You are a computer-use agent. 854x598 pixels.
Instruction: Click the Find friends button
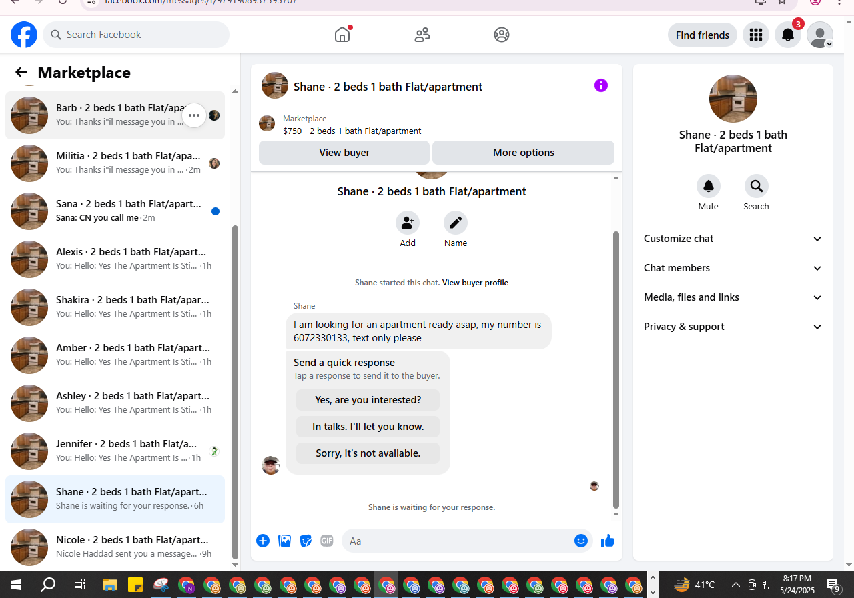coord(703,35)
